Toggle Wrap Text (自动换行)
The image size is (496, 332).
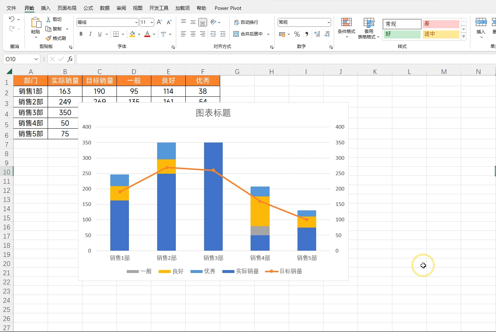(246, 22)
